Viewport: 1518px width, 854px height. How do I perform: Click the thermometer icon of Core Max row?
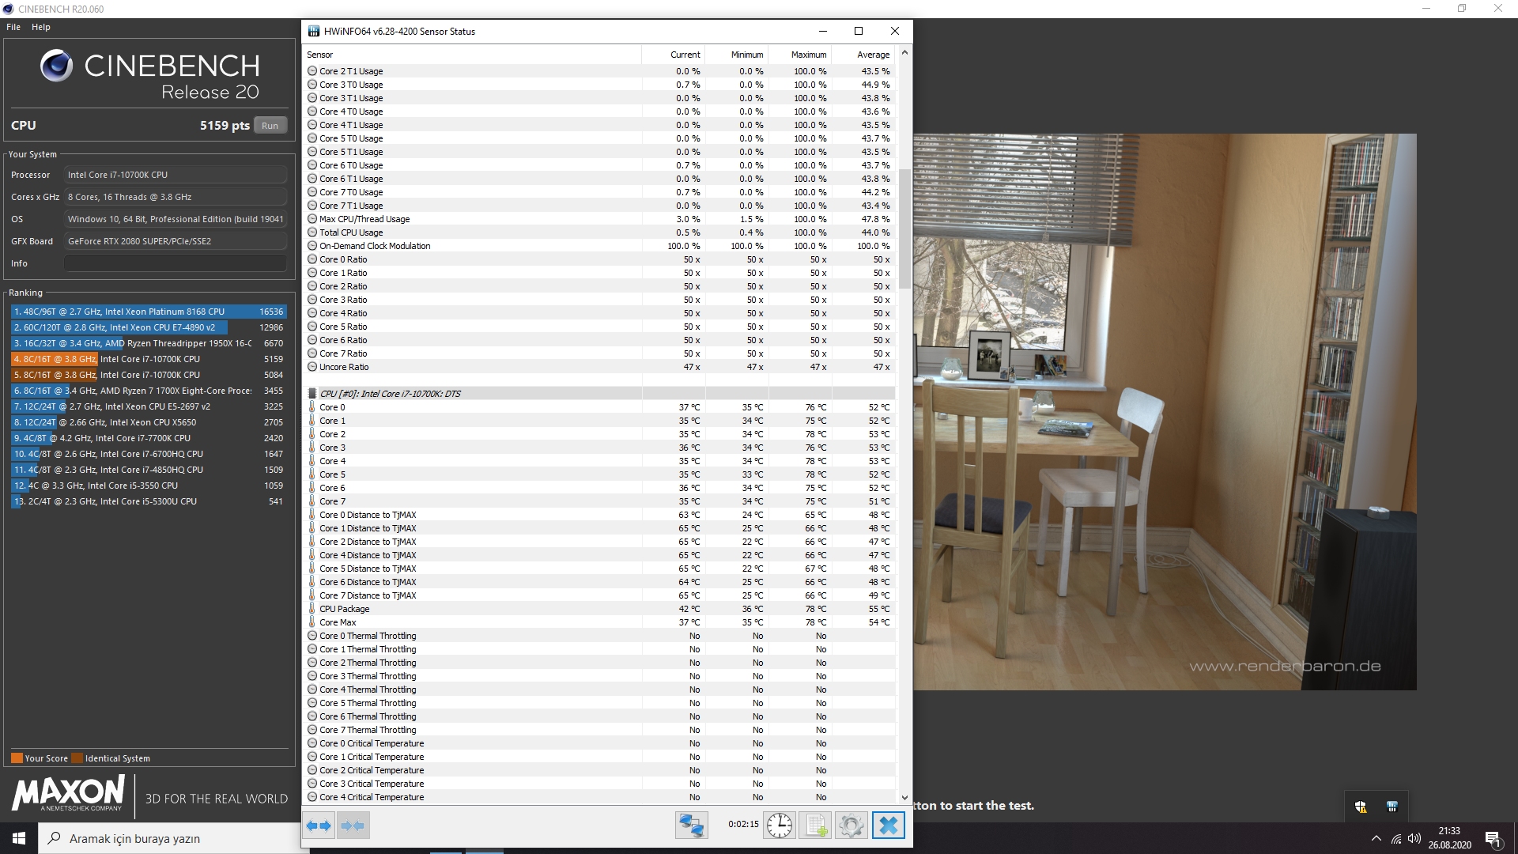pyautogui.click(x=312, y=622)
